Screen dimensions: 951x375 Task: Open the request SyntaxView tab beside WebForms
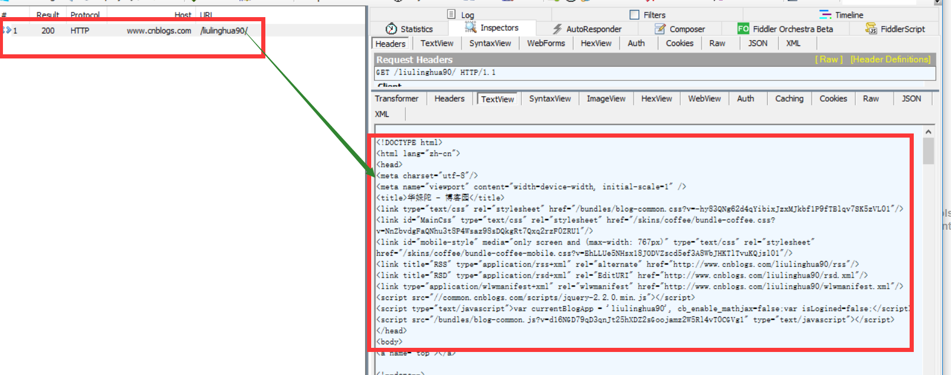(x=490, y=43)
